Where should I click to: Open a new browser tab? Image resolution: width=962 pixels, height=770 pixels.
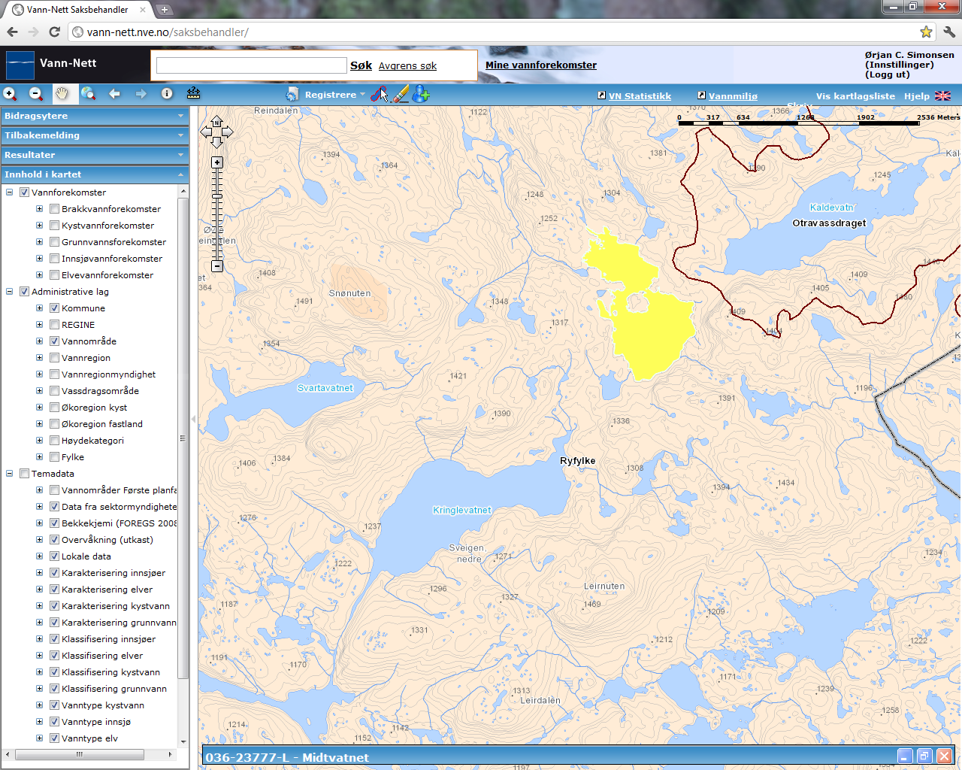click(x=165, y=10)
